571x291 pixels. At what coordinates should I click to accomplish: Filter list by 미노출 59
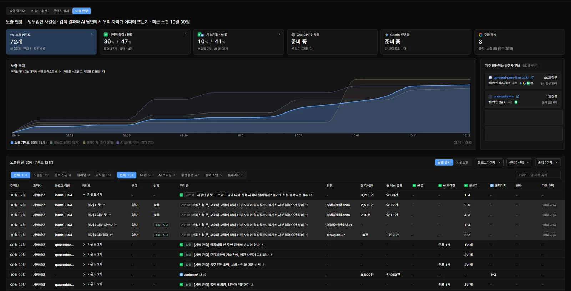click(103, 175)
